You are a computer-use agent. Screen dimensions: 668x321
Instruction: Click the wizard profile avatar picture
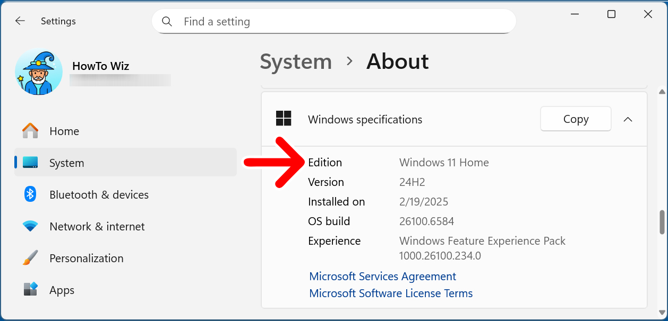pos(39,72)
